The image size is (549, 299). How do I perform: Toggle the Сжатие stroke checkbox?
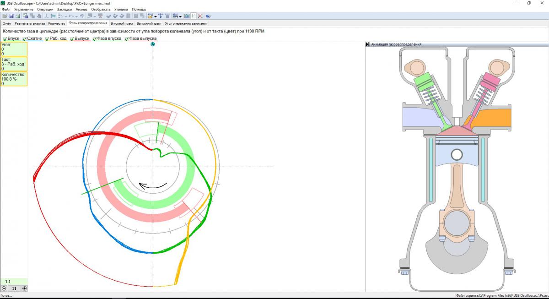pos(24,39)
